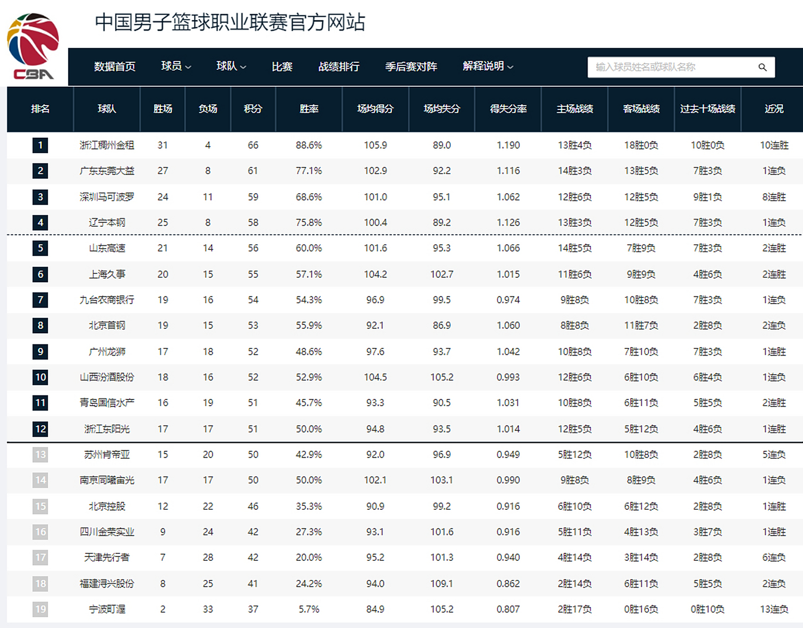Focus the player or team search field
This screenshot has width=803, height=628.
click(681, 67)
